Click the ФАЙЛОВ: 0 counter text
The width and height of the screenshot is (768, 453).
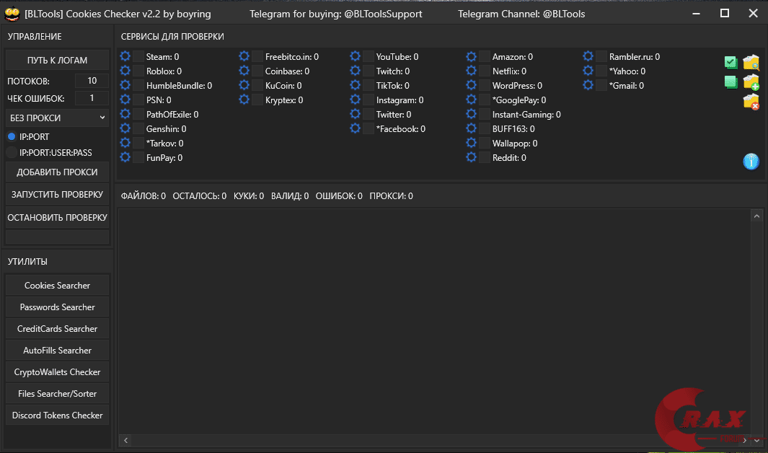(143, 196)
